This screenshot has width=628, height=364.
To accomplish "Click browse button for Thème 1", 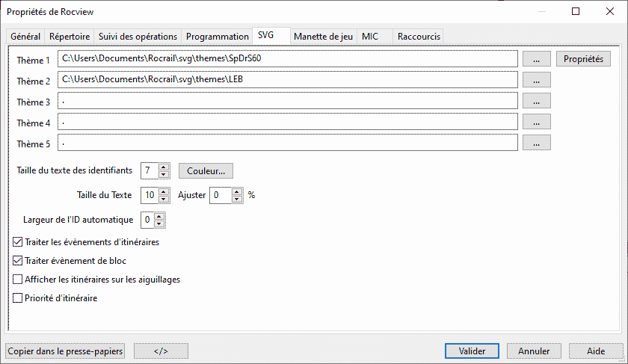I will (536, 59).
